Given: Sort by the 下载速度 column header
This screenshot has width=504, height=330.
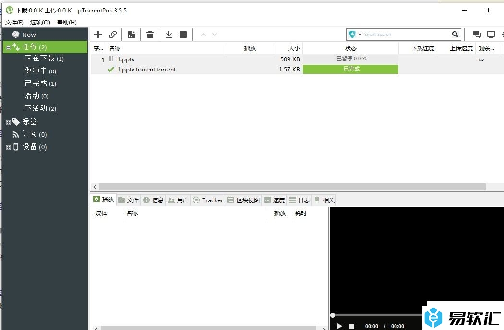Looking at the screenshot, I should point(418,48).
